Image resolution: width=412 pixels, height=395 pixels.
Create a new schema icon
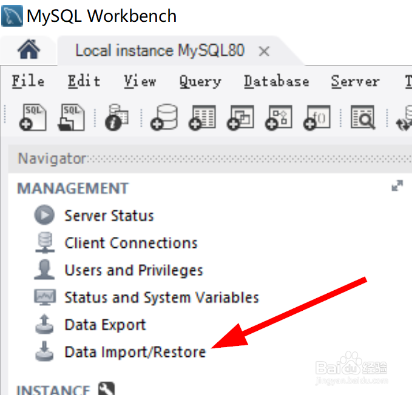[164, 118]
